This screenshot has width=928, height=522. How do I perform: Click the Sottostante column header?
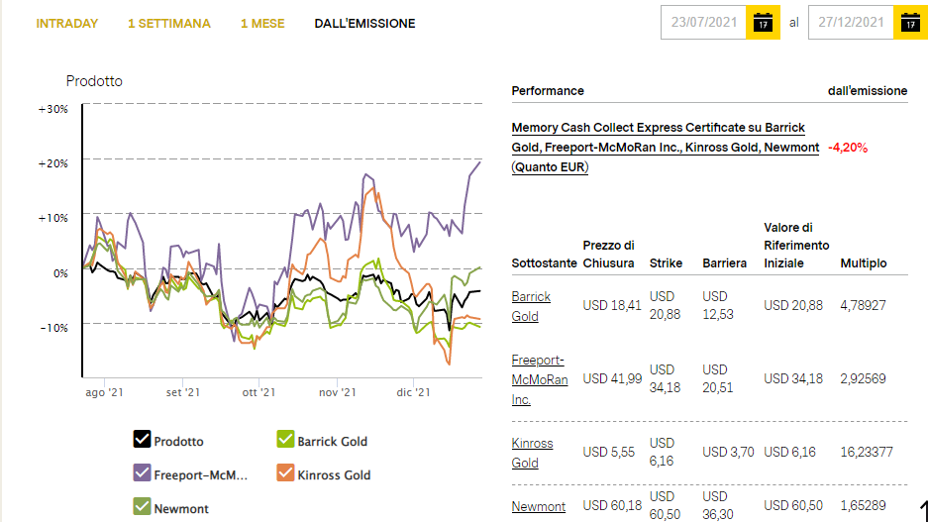(544, 263)
